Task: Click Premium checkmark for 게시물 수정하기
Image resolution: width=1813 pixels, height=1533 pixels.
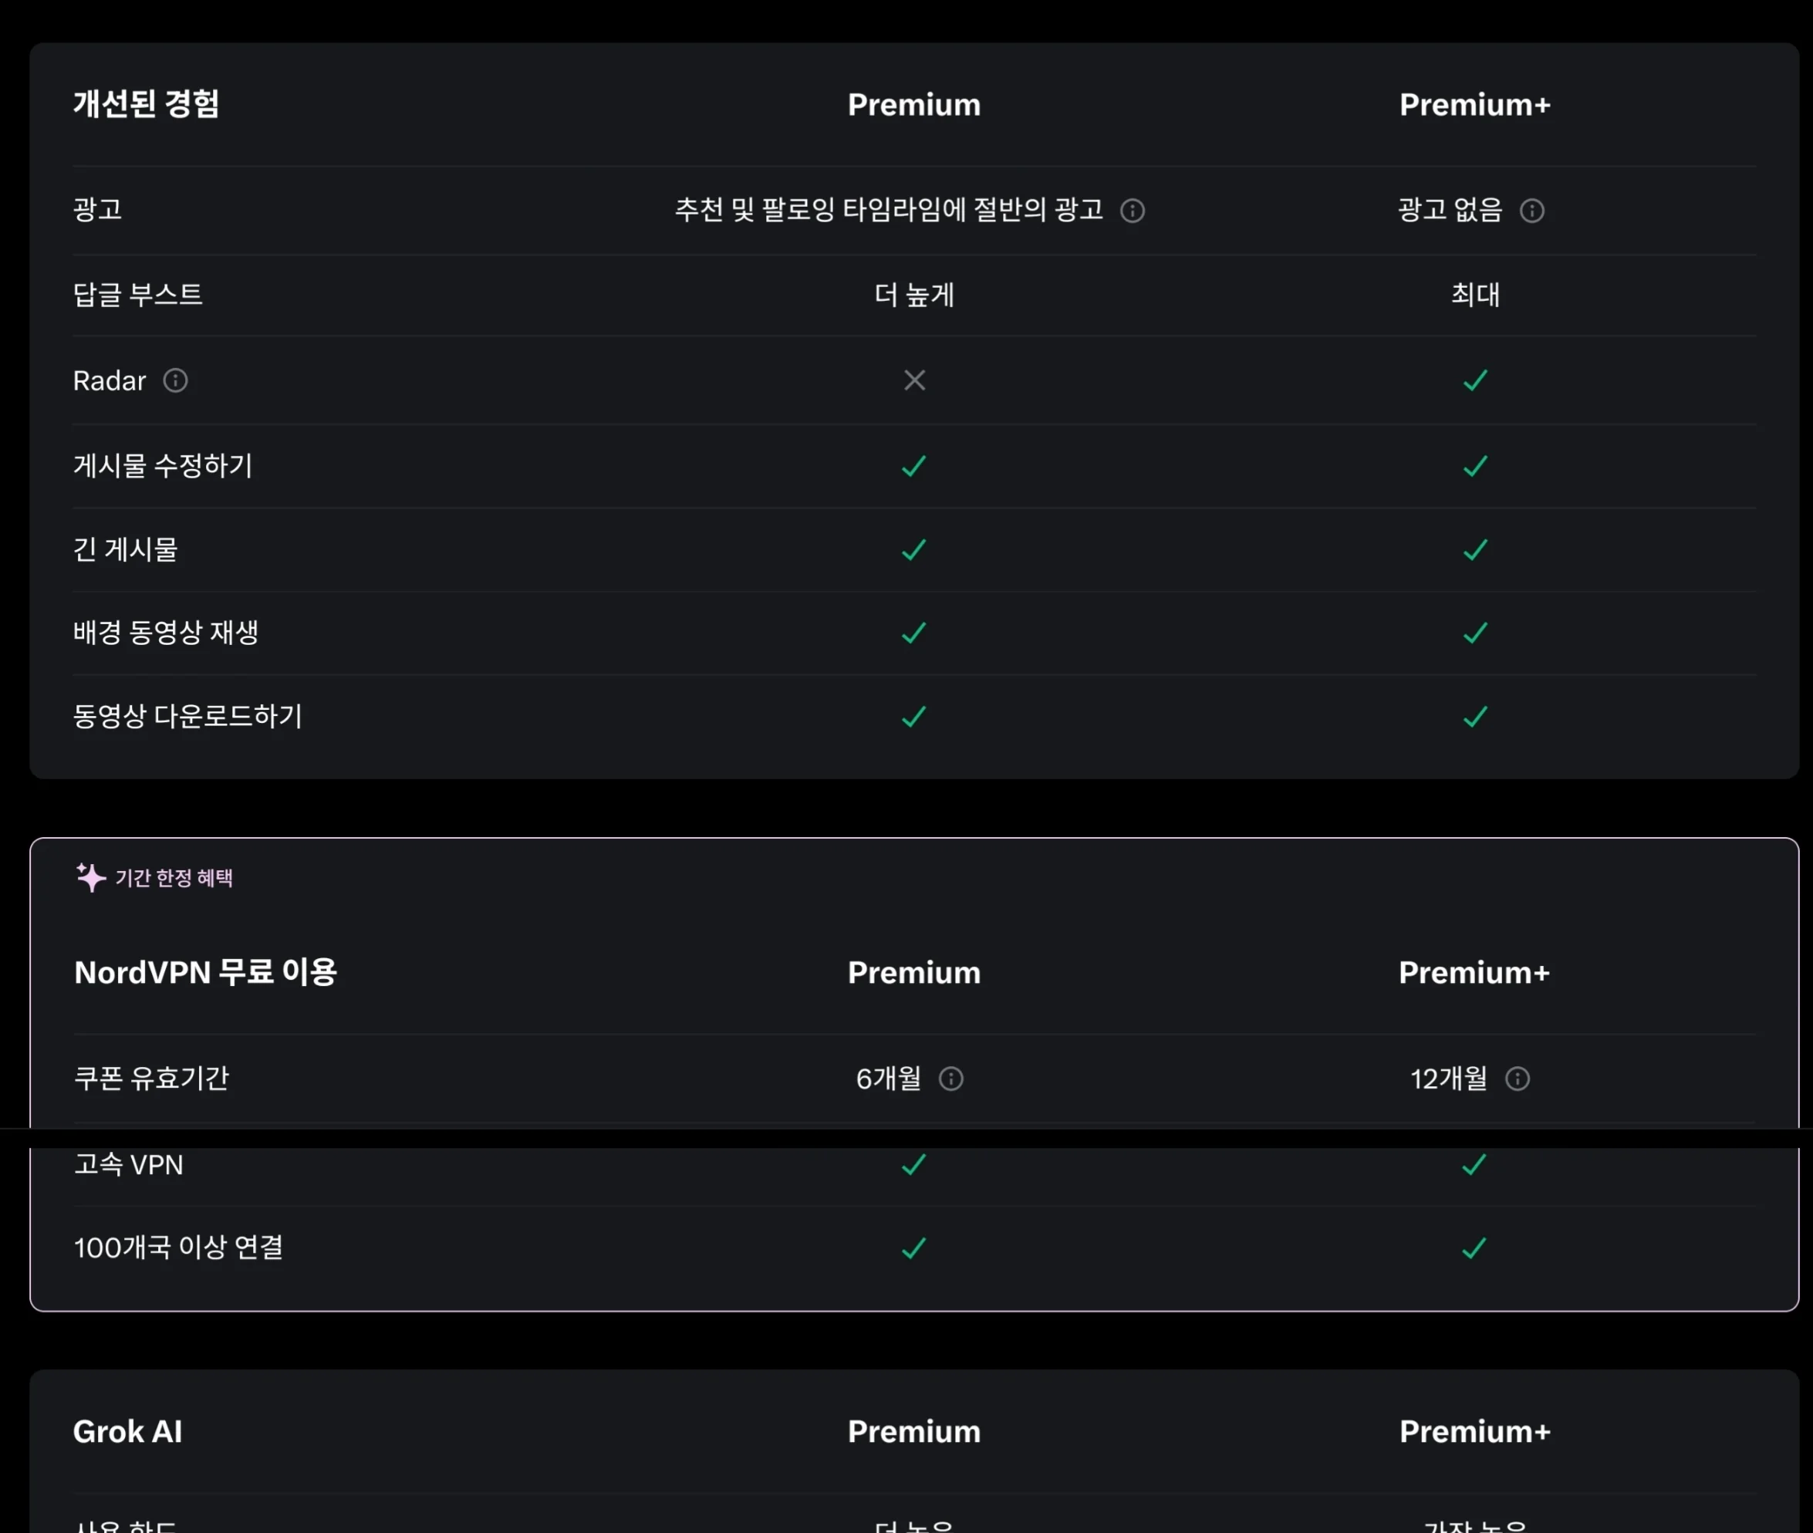Action: coord(914,466)
